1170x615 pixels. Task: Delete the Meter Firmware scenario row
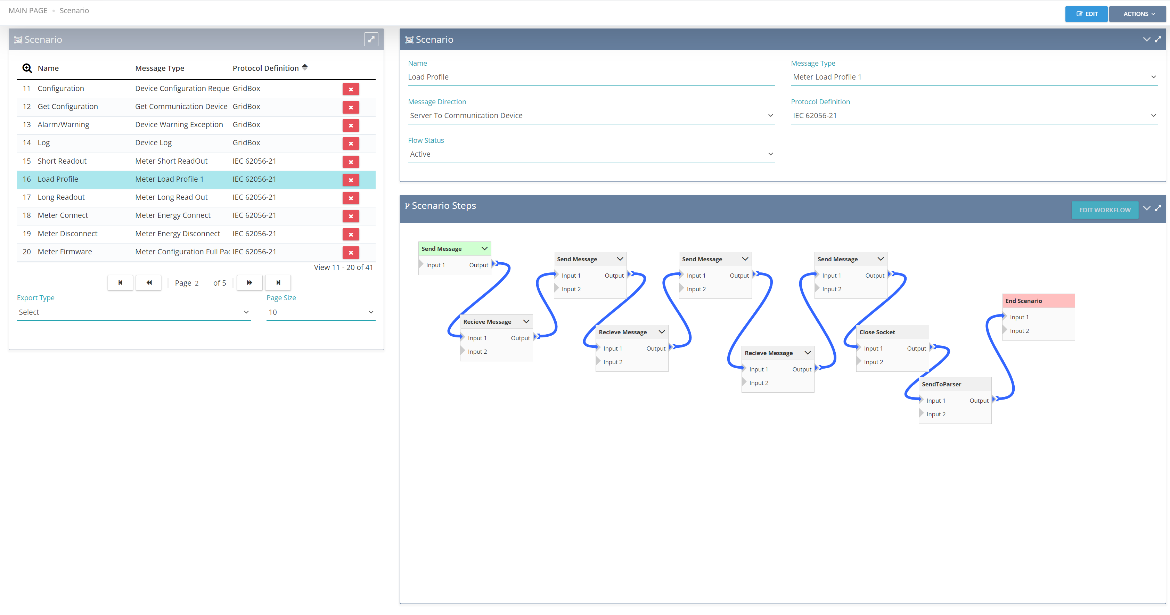(x=351, y=253)
